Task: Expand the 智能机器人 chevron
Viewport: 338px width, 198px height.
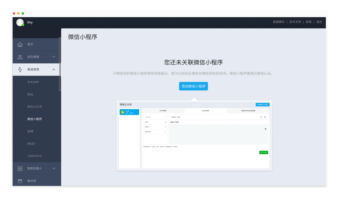Action: [x=54, y=168]
